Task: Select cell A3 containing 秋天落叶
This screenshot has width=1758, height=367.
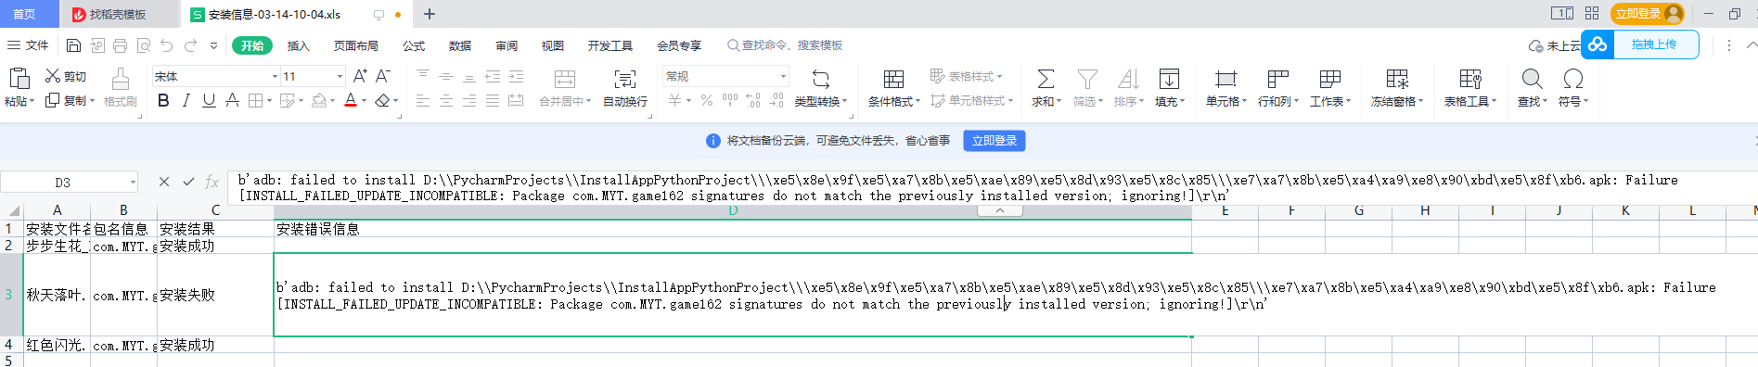Action: click(57, 295)
